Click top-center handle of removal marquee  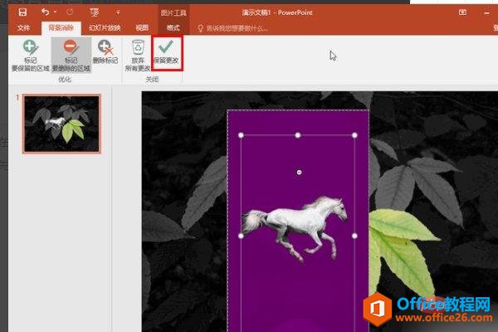(x=298, y=134)
